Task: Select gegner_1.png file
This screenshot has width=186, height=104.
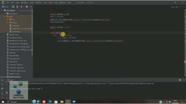Action: click(13, 74)
